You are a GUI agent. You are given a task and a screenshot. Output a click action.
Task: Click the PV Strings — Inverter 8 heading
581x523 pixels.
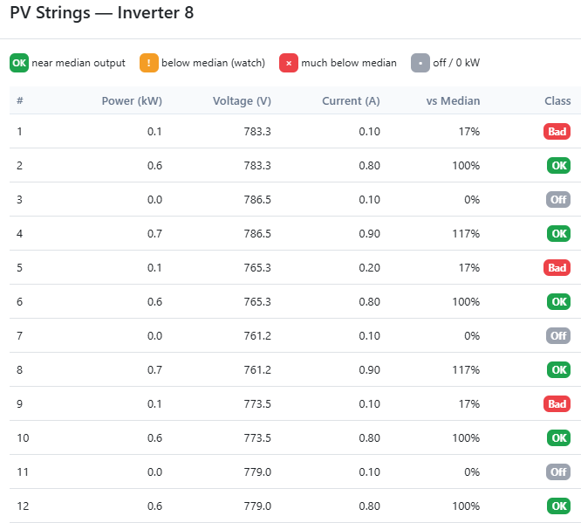[x=102, y=13]
